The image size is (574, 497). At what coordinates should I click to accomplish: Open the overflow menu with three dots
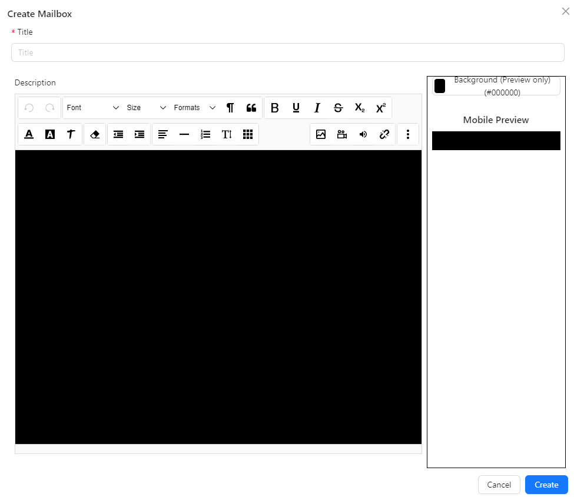pyautogui.click(x=408, y=134)
